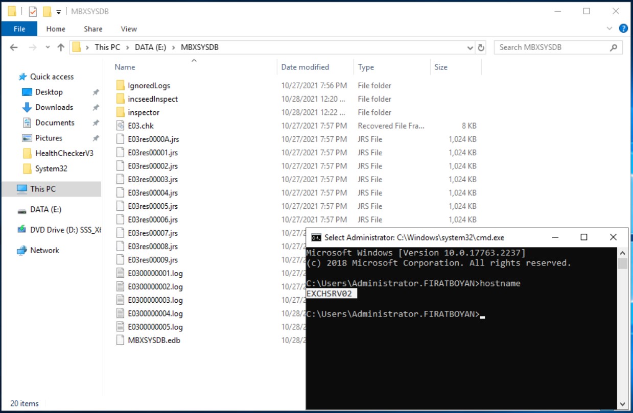The image size is (633, 413).
Task: Select file E03res00008.jrs
Action: [153, 246]
